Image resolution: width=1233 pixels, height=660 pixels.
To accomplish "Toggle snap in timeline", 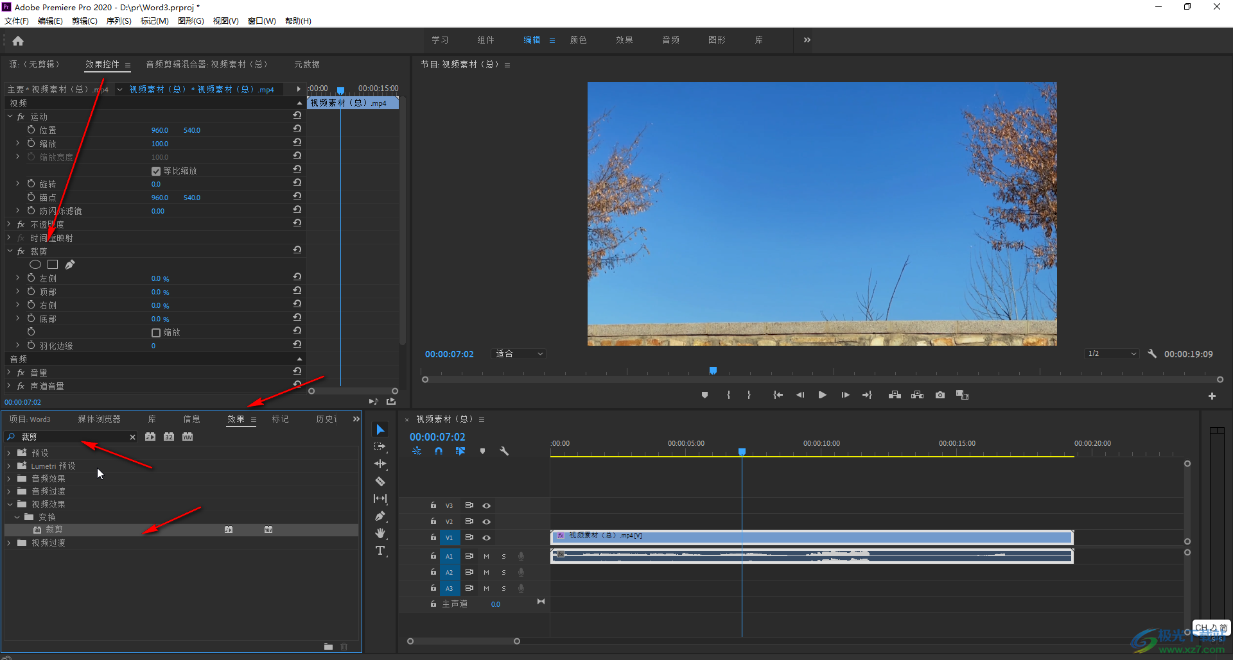I will (439, 451).
